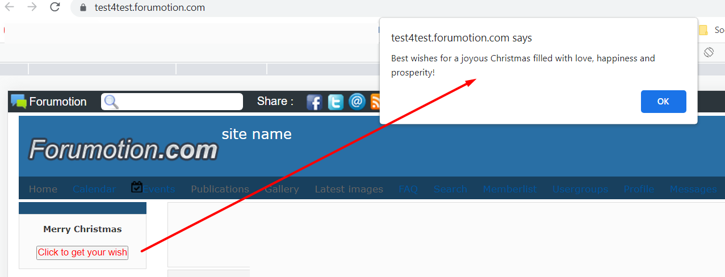
Task: Click OK in the alert dialog
Action: (x=663, y=102)
